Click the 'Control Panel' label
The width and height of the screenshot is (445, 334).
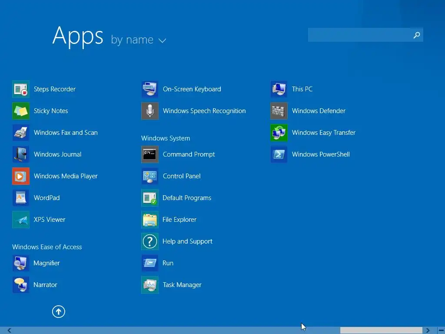pos(182,176)
